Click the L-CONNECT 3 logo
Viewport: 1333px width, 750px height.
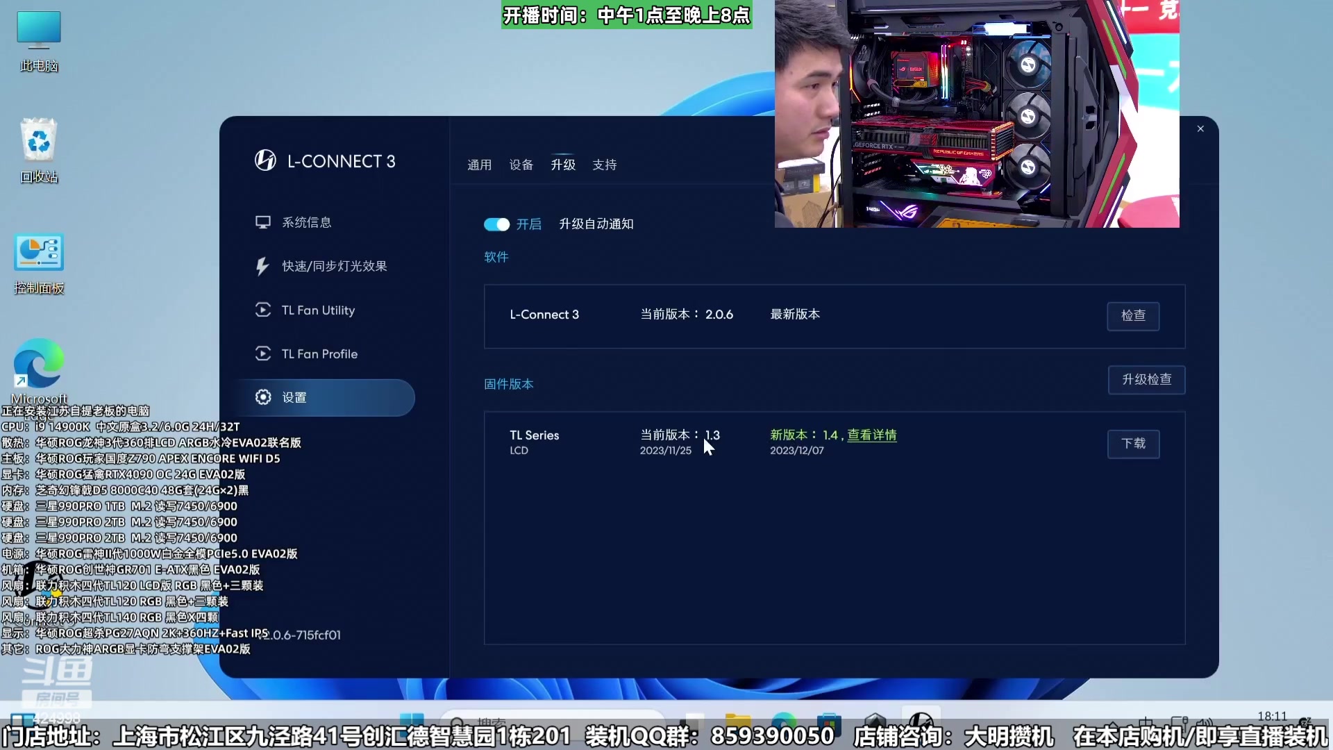[325, 160]
